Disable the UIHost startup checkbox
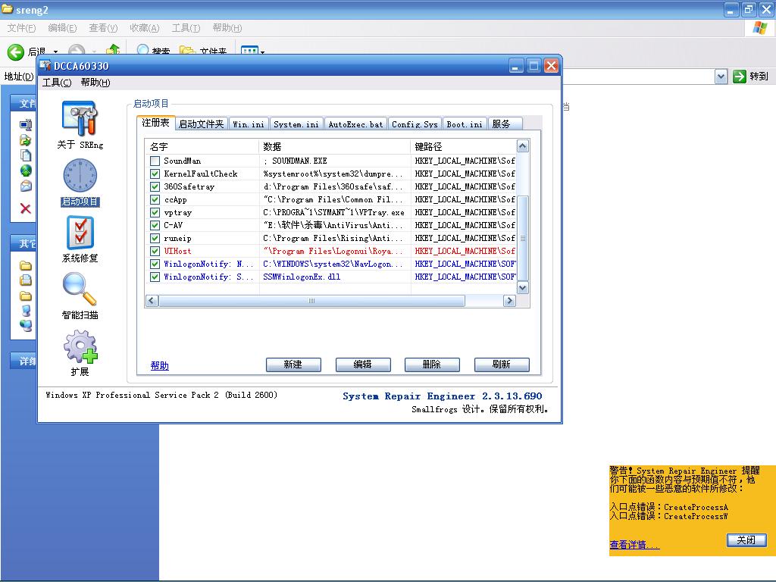The width and height of the screenshot is (776, 582). [155, 252]
